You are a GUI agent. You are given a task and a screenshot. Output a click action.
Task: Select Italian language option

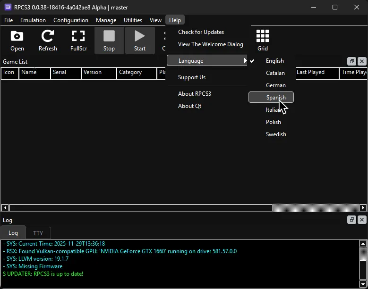pos(271,110)
